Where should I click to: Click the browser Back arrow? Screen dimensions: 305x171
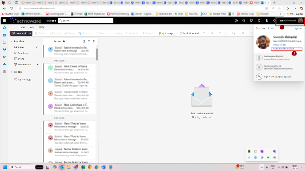4,8
